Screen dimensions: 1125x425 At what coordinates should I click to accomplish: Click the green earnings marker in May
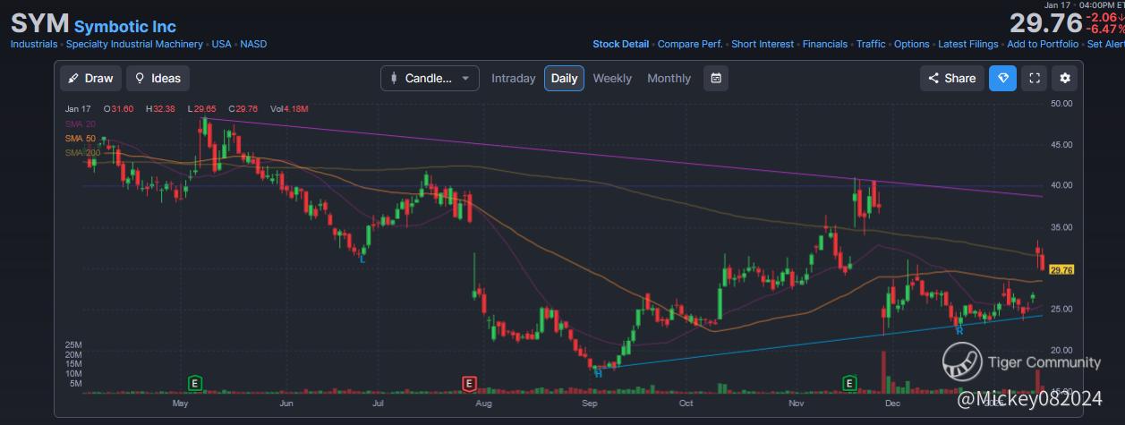coord(194,384)
